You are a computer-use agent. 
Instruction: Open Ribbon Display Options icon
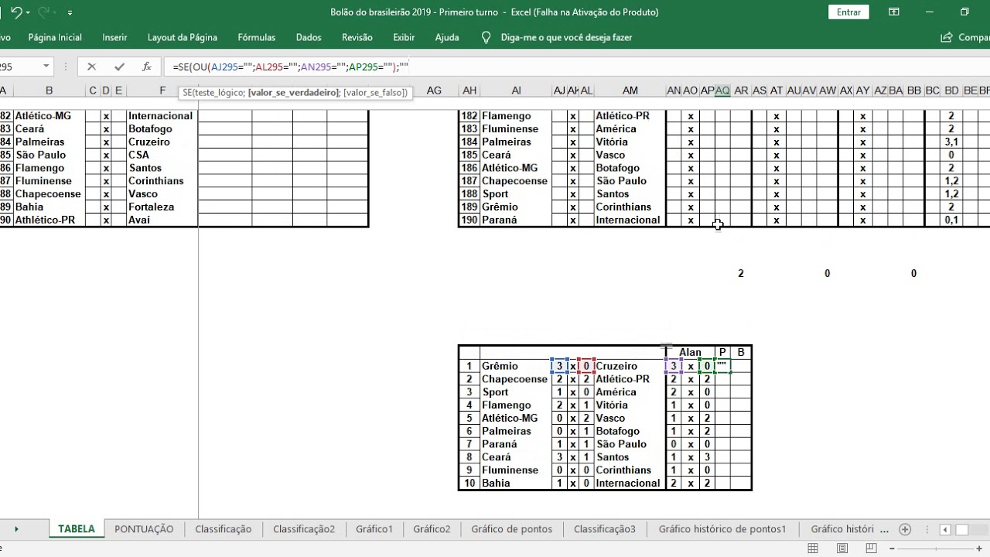pos(894,12)
